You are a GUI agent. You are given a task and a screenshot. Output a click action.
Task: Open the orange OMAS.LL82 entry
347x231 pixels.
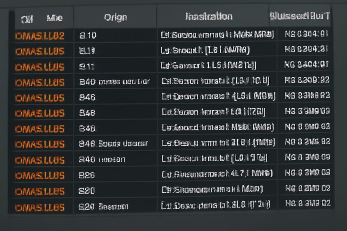40,36
